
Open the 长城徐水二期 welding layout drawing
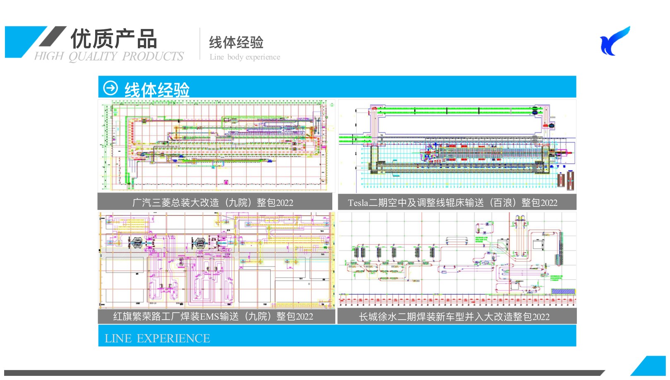tap(457, 260)
